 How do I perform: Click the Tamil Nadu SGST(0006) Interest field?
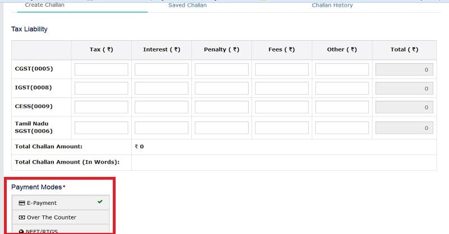click(162, 128)
